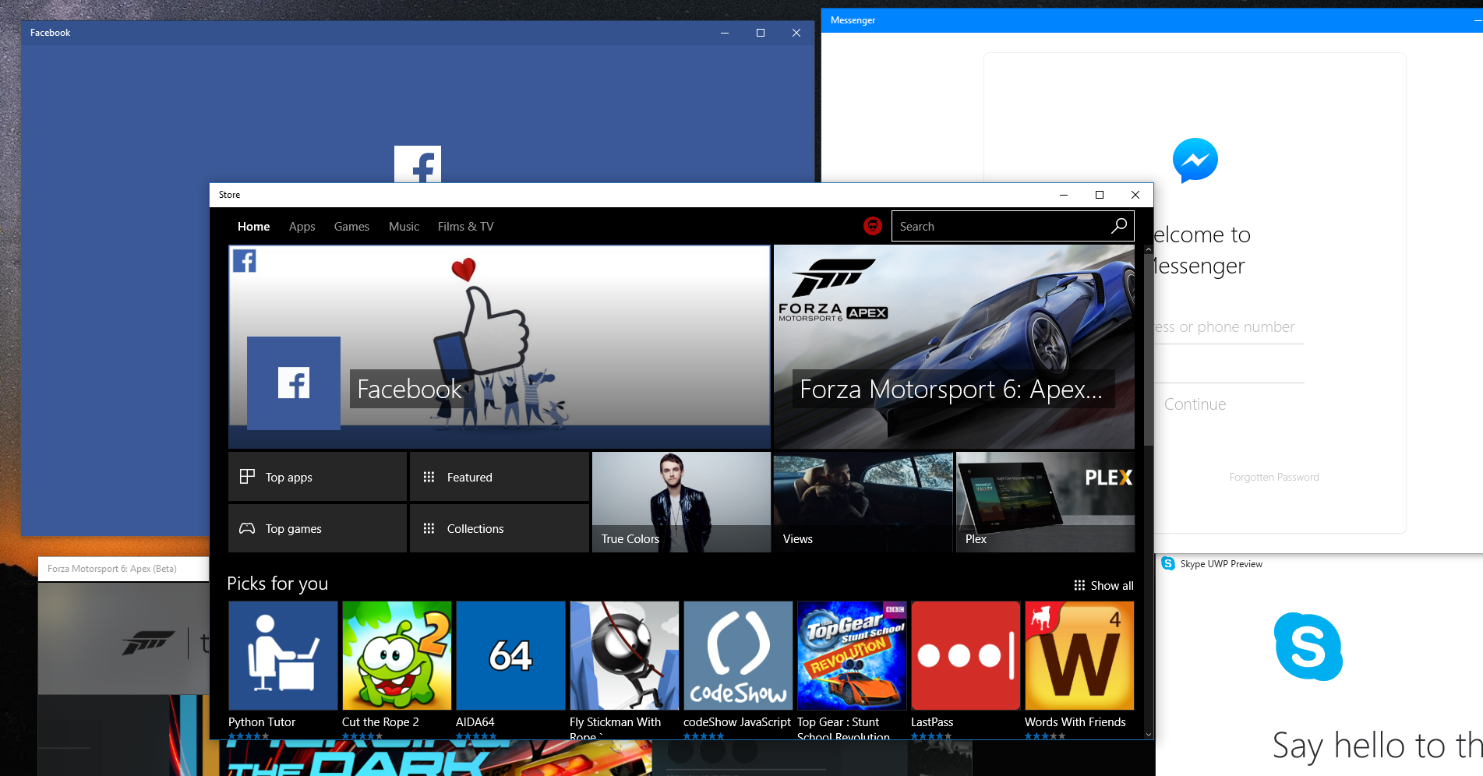Open the red user account avatar in Store

pyautogui.click(x=873, y=226)
